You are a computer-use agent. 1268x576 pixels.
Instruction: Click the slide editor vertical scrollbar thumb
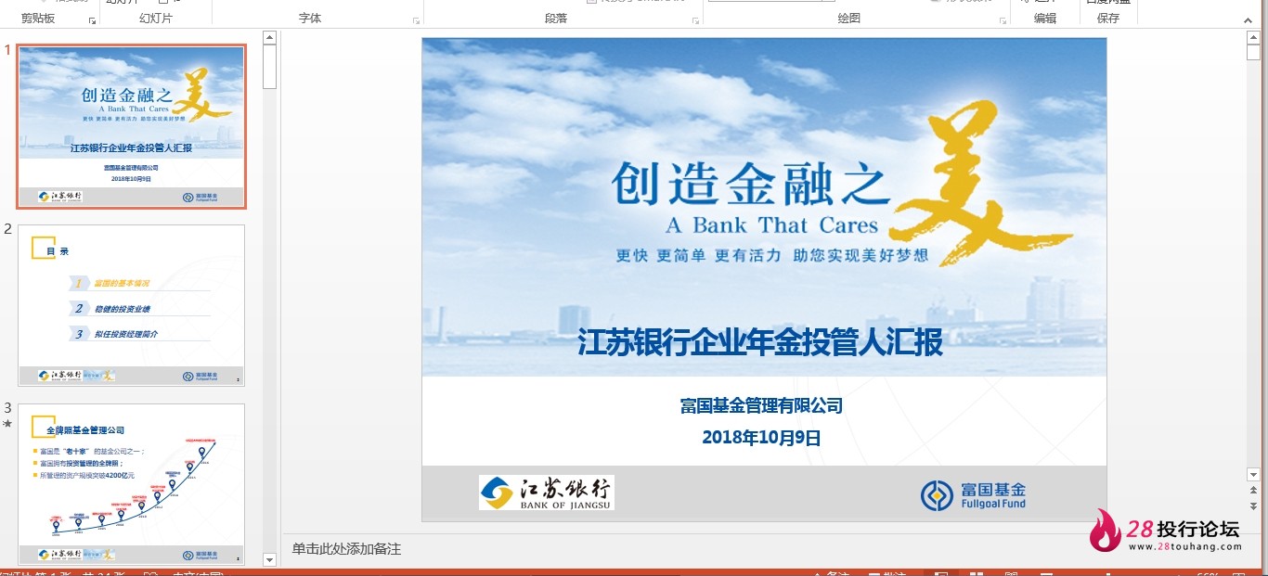[x=1252, y=53]
